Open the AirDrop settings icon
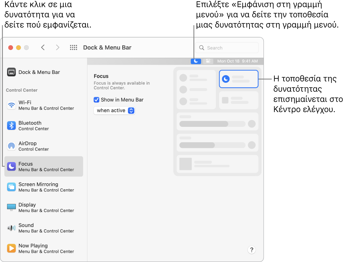 click(11, 146)
